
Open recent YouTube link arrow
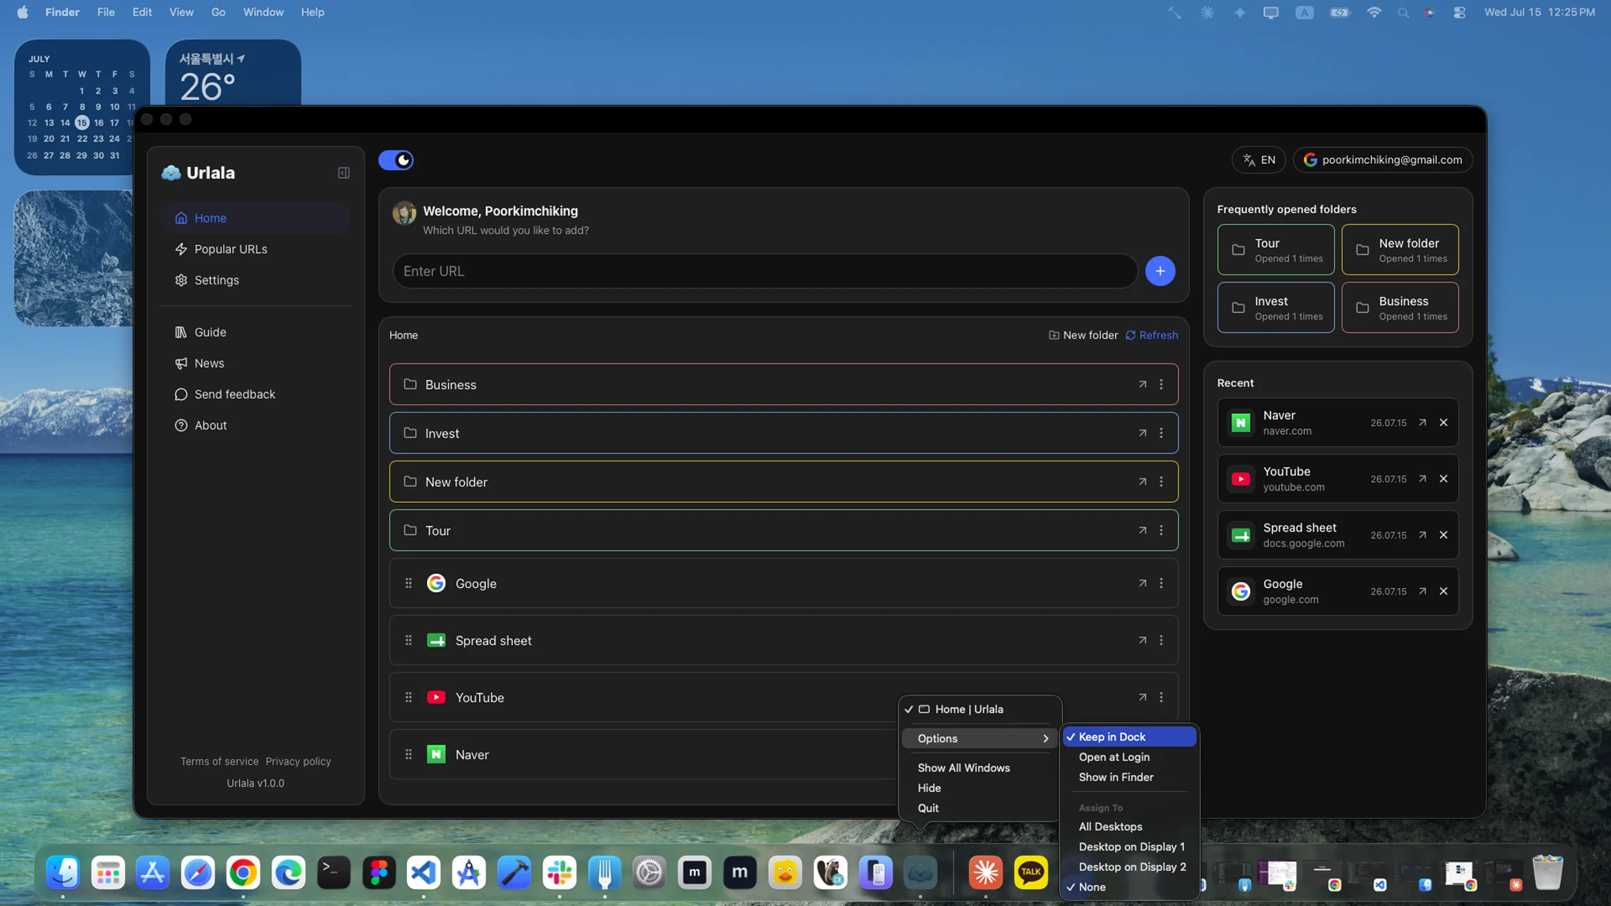[x=1422, y=479]
